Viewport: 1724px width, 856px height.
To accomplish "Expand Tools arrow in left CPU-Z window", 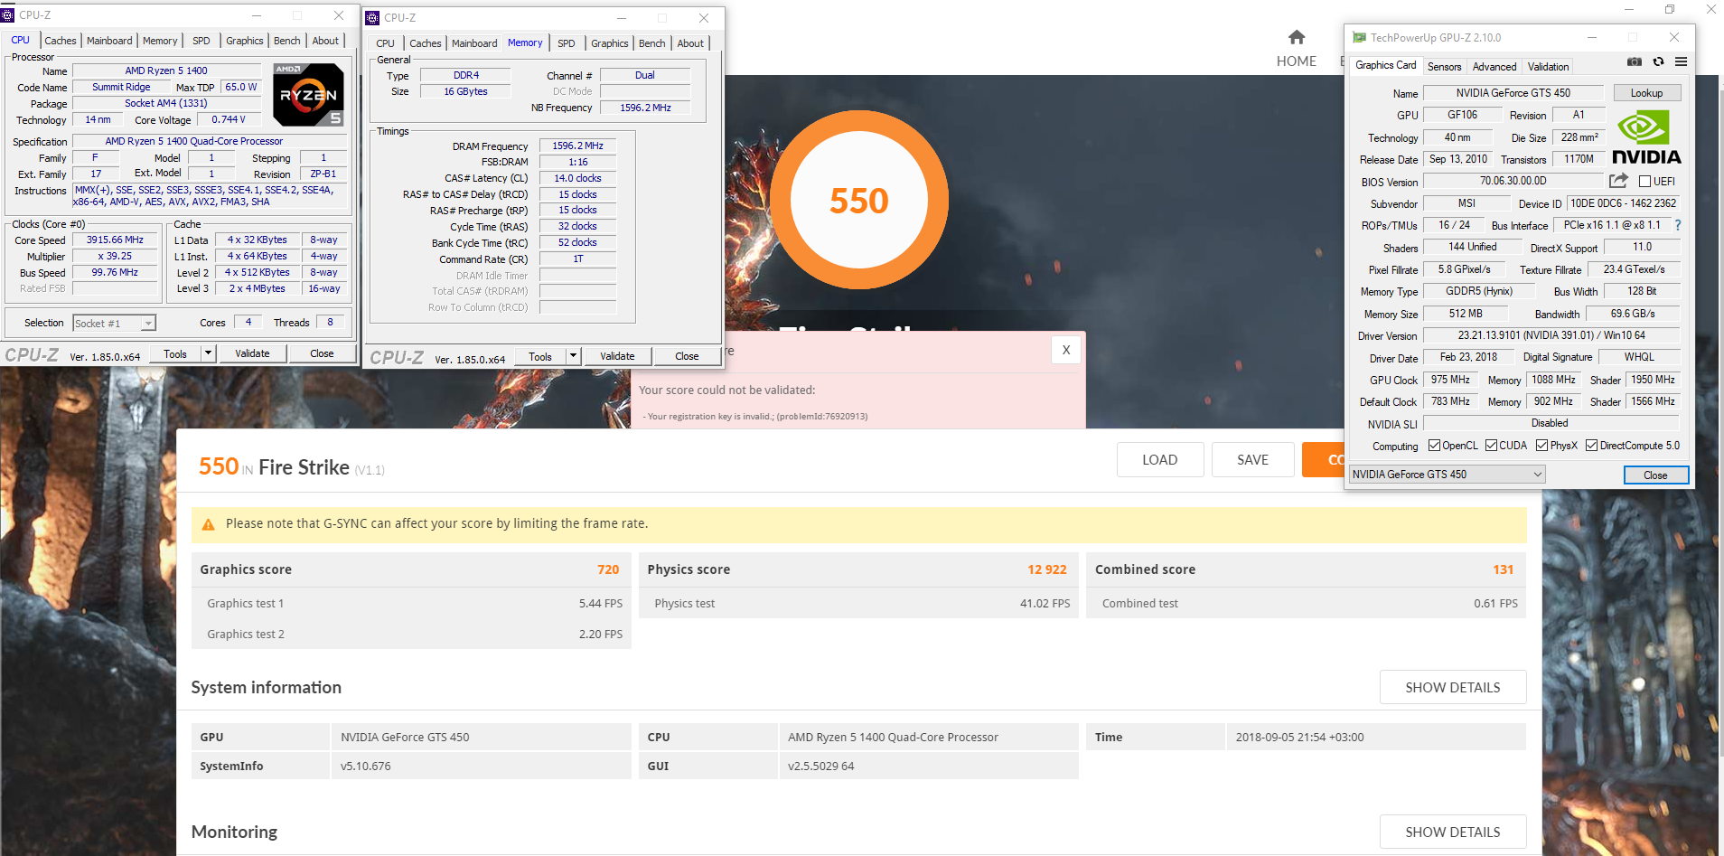I will 208,353.
